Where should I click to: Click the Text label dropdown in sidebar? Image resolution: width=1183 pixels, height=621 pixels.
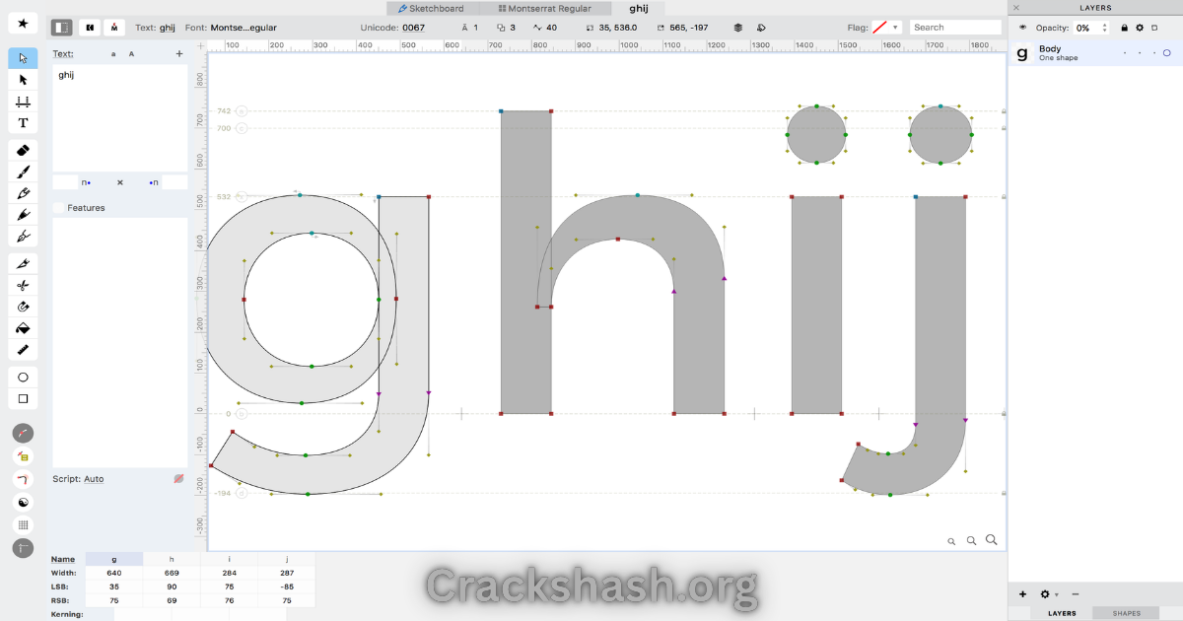click(63, 54)
